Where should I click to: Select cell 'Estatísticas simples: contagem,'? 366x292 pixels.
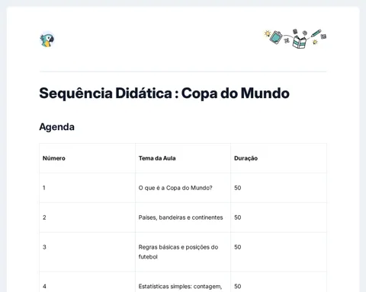[180, 287]
